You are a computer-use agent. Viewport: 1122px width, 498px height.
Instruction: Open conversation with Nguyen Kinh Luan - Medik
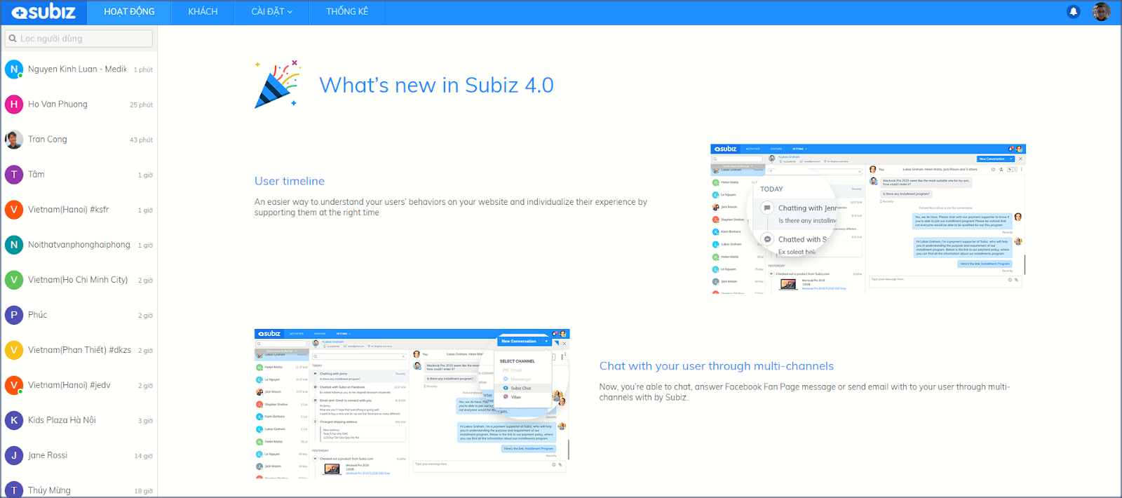pos(79,69)
